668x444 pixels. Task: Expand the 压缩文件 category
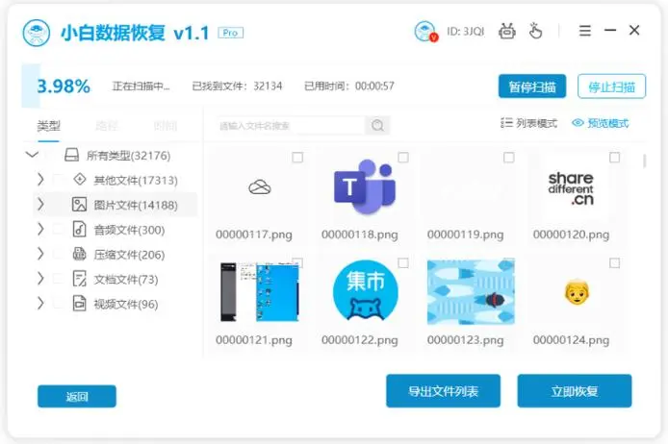click(x=40, y=254)
